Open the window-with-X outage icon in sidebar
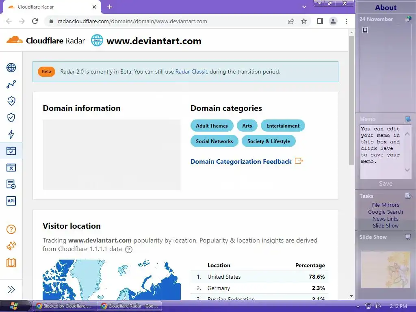Viewport: 416px width, 312px height. (11, 168)
